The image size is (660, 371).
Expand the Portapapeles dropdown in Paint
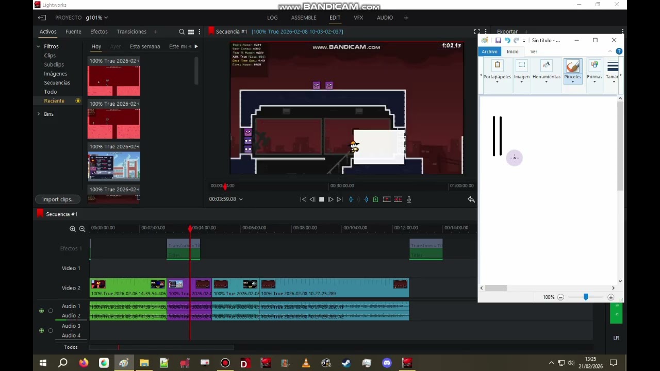(x=497, y=81)
